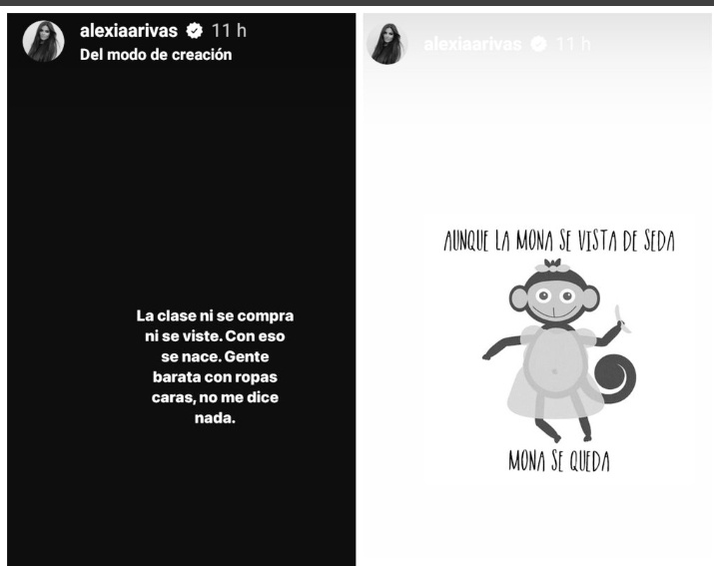This screenshot has height=566, width=714.
Task: Click the banana in the monkey's hand
Action: tap(621, 319)
